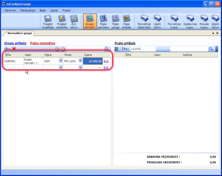This screenshot has height=176, width=222.
Task: Click the Naziv column header in normativi table
Action: click(x=33, y=55)
